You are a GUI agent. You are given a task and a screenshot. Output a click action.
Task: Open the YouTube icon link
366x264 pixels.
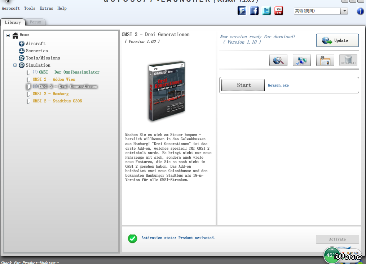279,11
